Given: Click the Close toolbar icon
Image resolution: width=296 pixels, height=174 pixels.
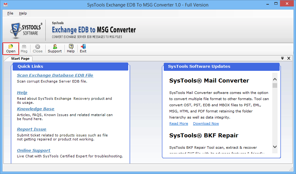Looking at the screenshot, I should click(38, 48).
